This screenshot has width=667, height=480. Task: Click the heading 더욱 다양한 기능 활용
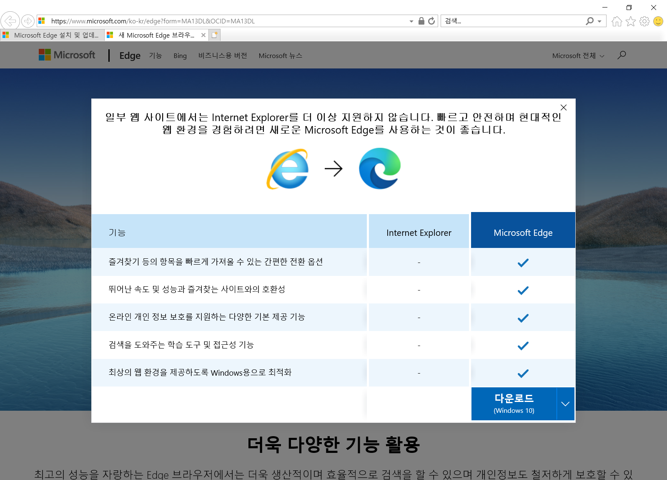tap(333, 445)
